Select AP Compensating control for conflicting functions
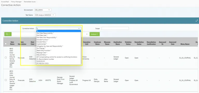The height and width of the screenshot is (93, 199). (59, 57)
